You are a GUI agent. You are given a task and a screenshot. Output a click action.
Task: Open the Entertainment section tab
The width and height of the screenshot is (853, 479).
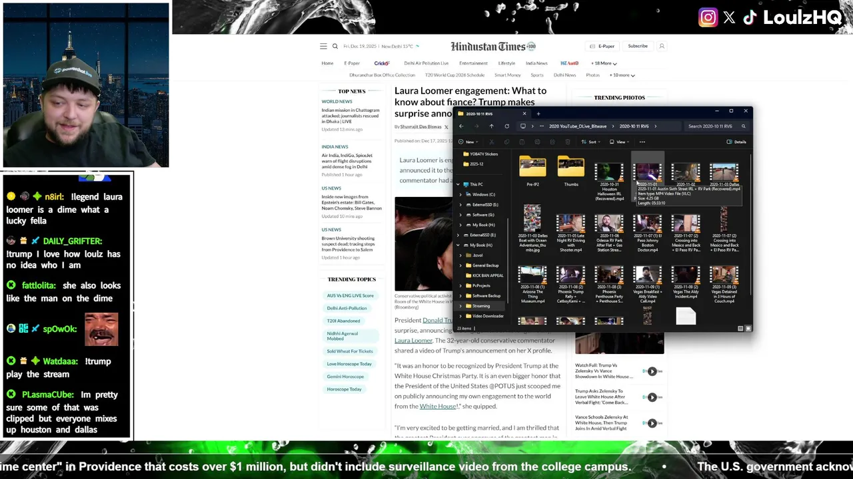[x=473, y=63]
